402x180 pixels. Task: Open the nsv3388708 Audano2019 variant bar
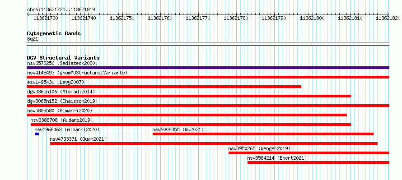(191, 125)
